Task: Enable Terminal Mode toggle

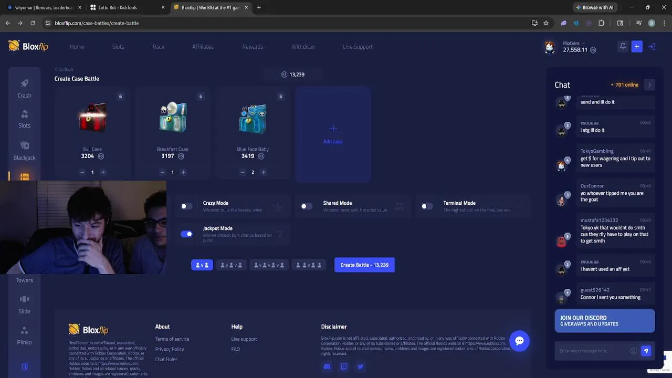Action: pyautogui.click(x=427, y=206)
